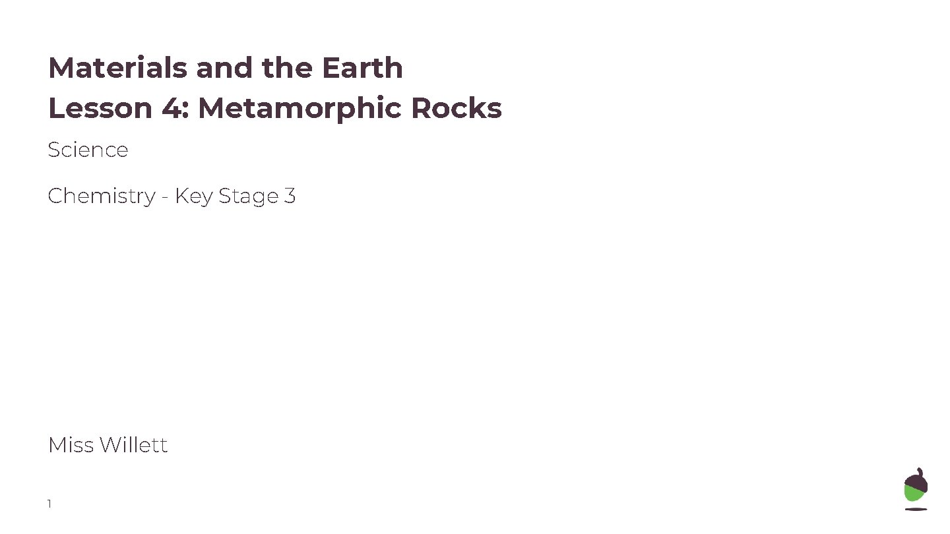Select the slide number 1
Screen dimensions: 950x534
point(49,504)
